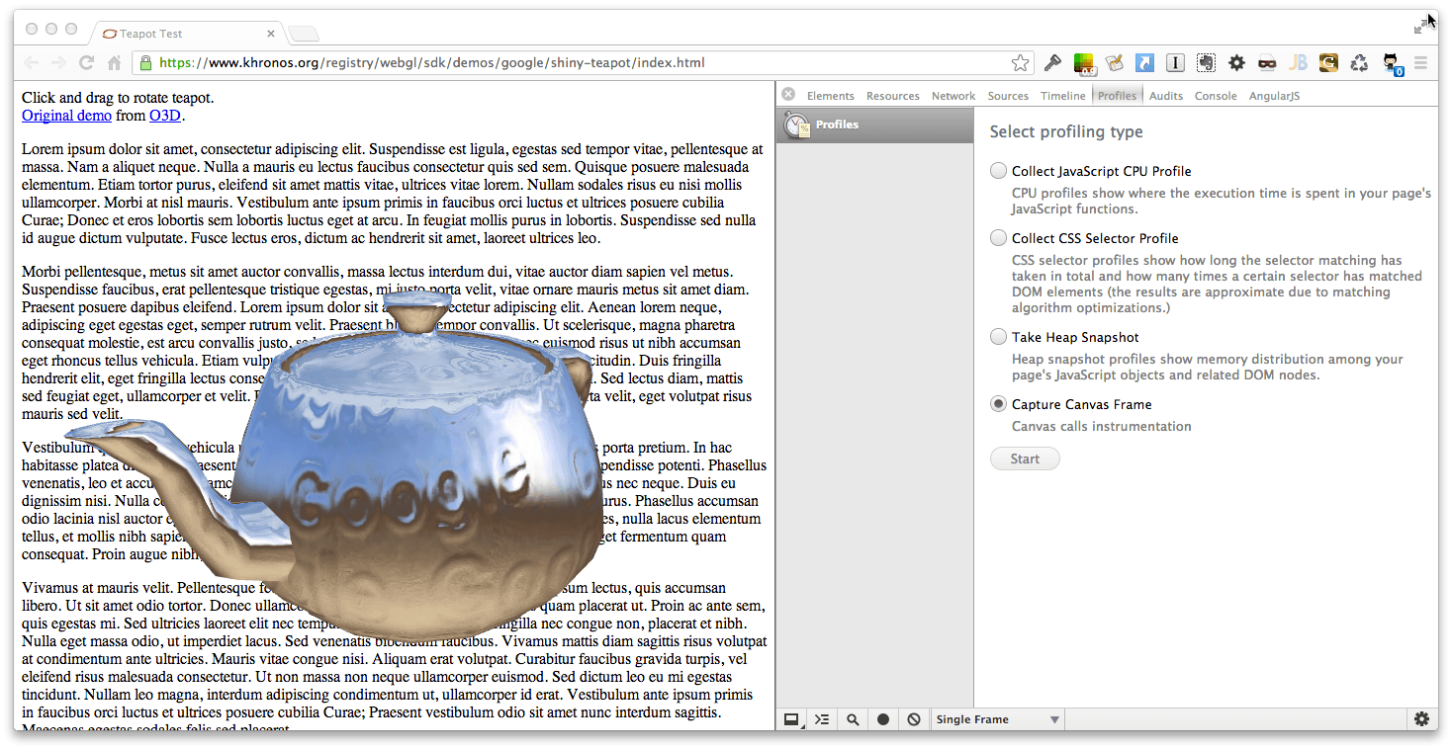Open the Instapaper 'I' extension icon

tap(1175, 63)
